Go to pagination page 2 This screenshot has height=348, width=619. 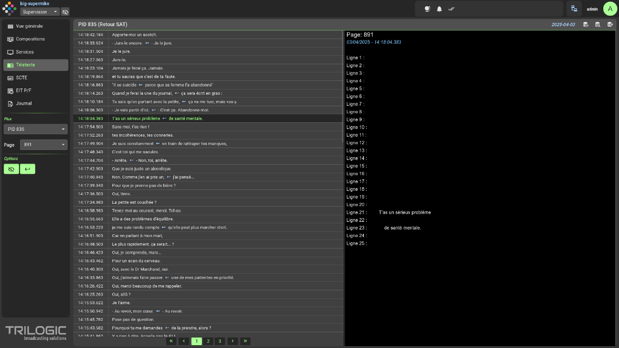(x=208, y=341)
